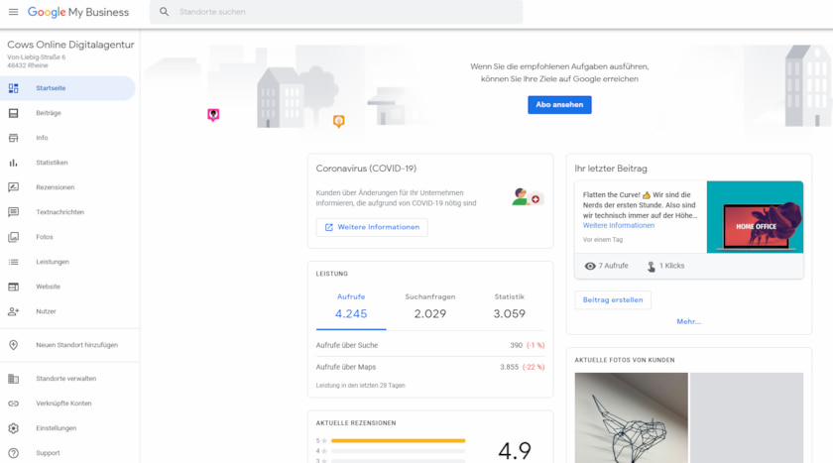Open Support in the sidebar
Viewport: 833px width, 463px height.
[x=67, y=453]
